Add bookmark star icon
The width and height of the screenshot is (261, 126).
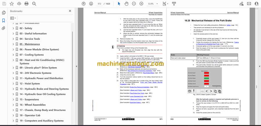click(x=12, y=4)
